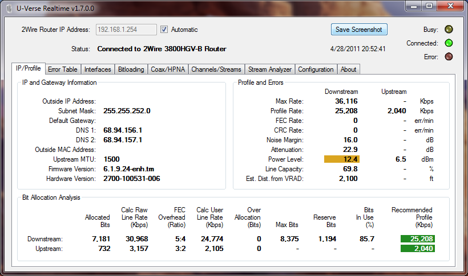Image resolution: width=468 pixels, height=276 pixels.
Task: Minimize the U-Verse Realtime window
Action: click(x=414, y=6)
